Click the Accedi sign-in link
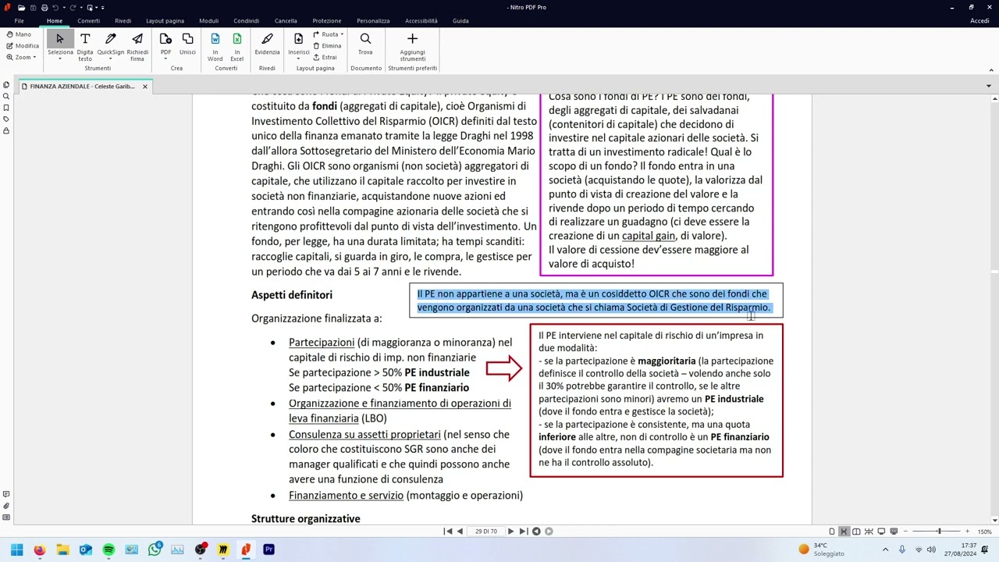Viewport: 999px width, 562px height. coord(979,21)
